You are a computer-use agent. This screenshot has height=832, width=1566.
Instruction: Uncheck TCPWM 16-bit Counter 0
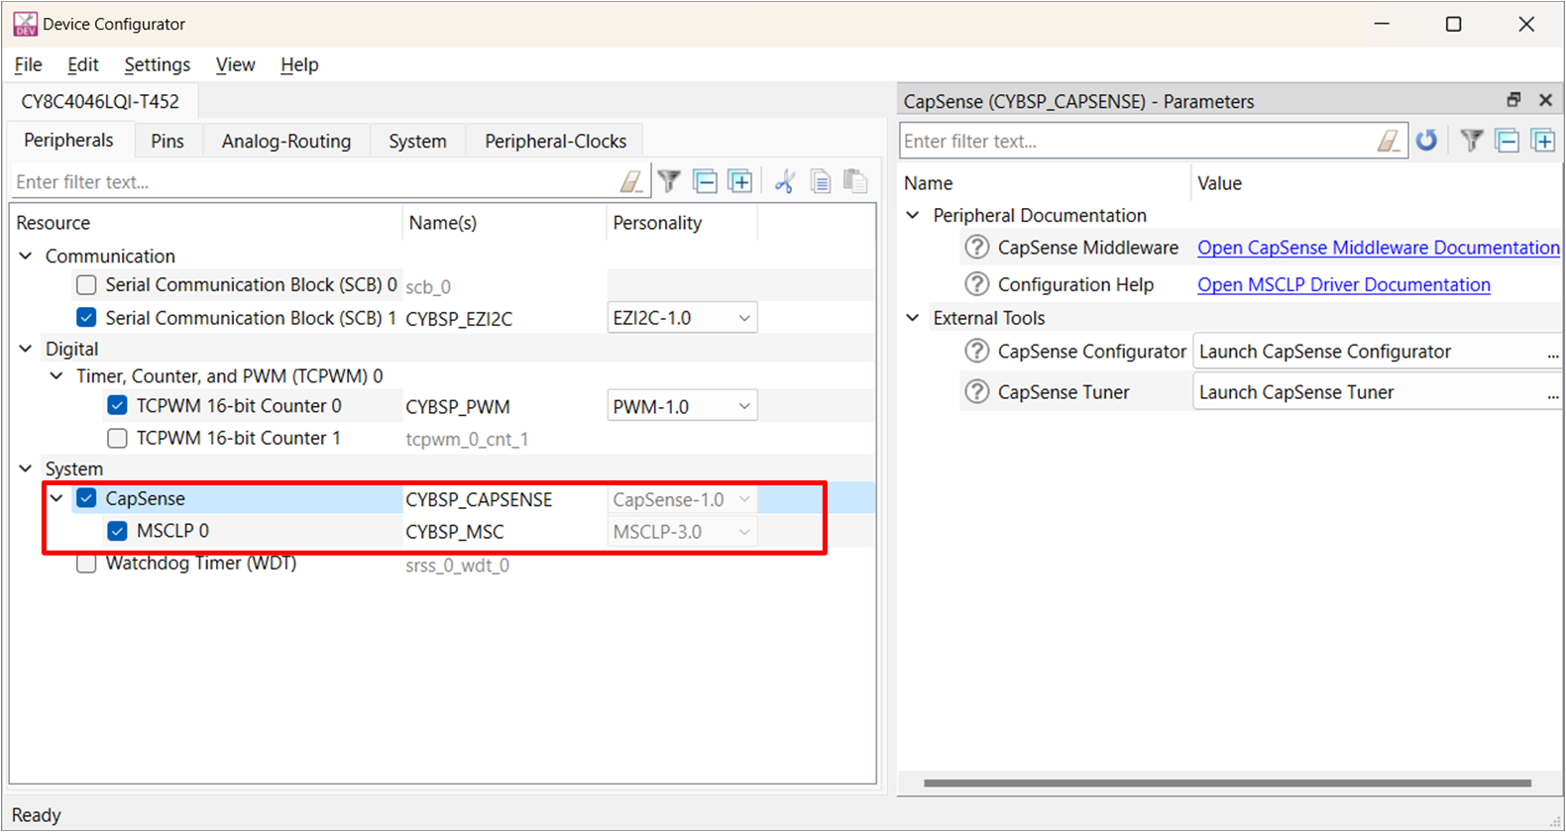117,405
